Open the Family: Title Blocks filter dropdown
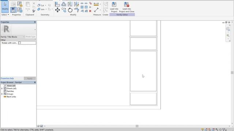The width and height of the screenshot is (234, 131). point(23,37)
